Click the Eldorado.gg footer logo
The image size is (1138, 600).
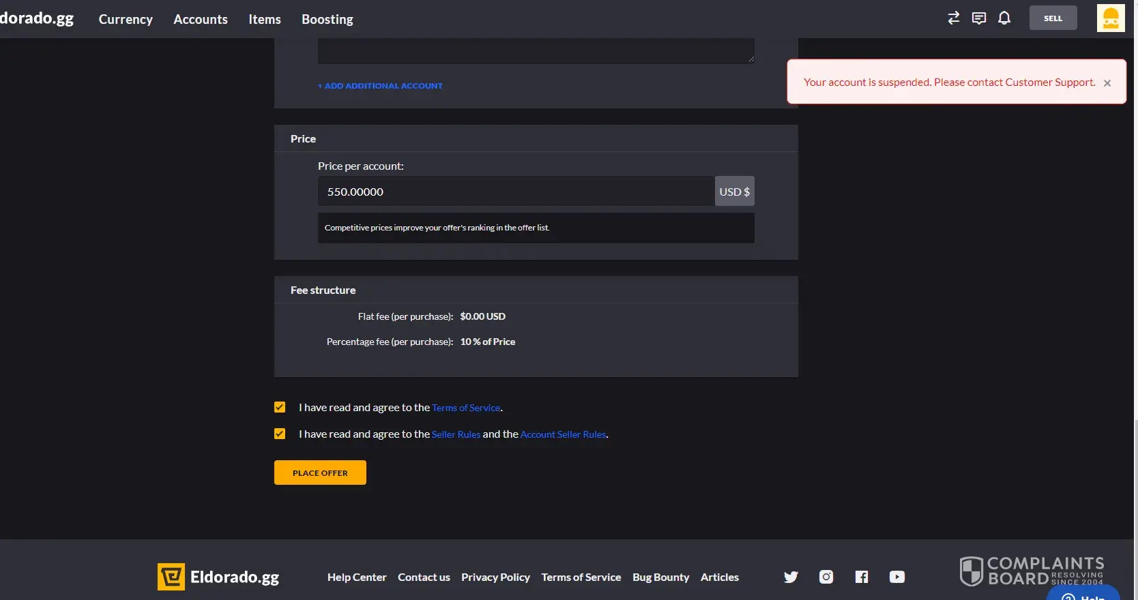pos(218,577)
